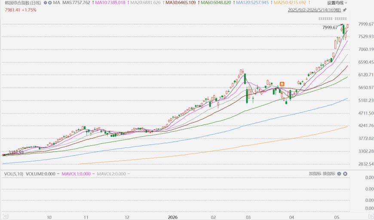Viewport: 374px width, 220px height.
Task: Click the 加指标 add-indicator button
Action: click(315, 174)
